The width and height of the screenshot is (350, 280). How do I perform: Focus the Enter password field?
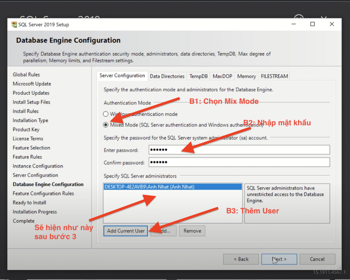(239, 150)
